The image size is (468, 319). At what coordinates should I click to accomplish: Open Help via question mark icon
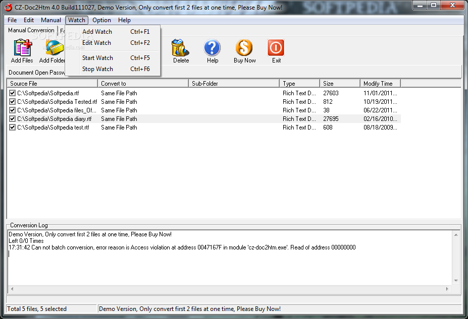(x=212, y=48)
